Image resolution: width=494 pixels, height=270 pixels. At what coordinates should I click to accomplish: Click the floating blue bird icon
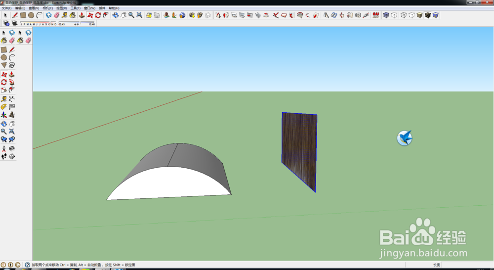tap(405, 138)
